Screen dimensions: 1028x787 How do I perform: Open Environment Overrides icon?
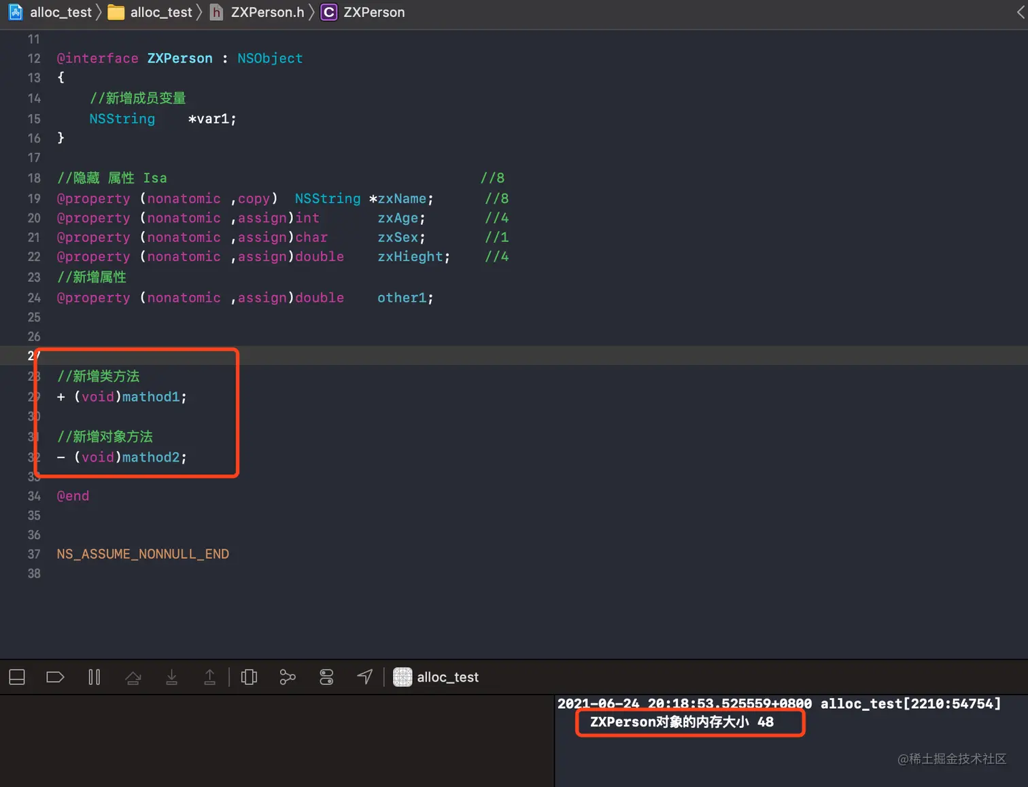(x=326, y=677)
